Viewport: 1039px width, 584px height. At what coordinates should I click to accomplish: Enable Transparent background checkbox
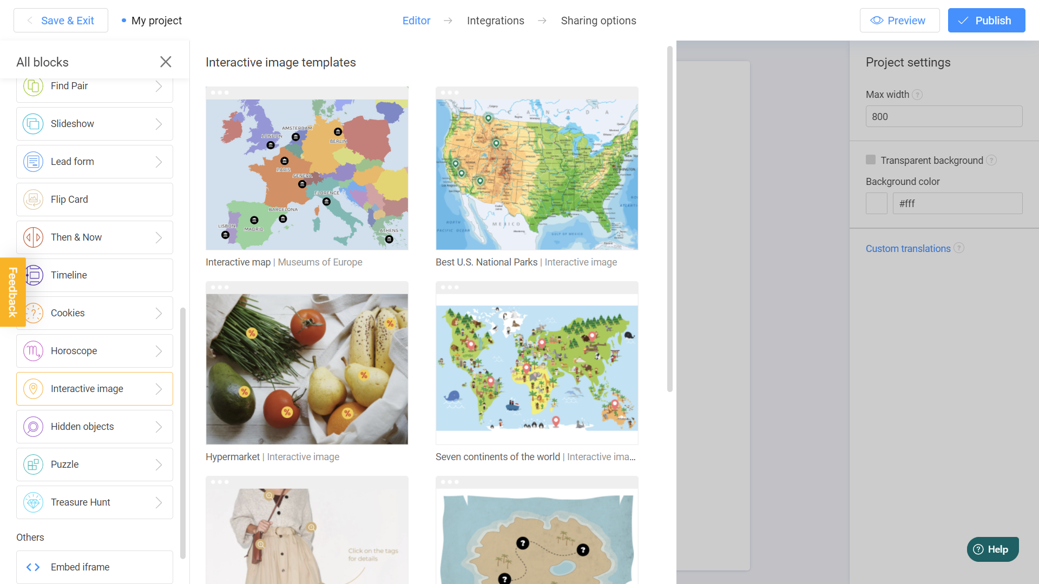[871, 160]
